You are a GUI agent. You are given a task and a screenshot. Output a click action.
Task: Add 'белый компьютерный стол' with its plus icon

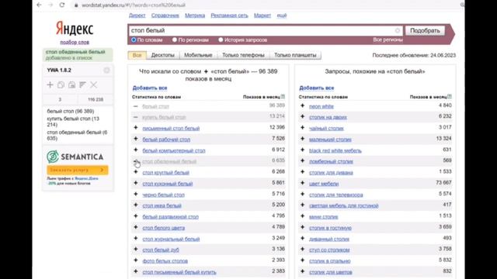tap(136, 150)
